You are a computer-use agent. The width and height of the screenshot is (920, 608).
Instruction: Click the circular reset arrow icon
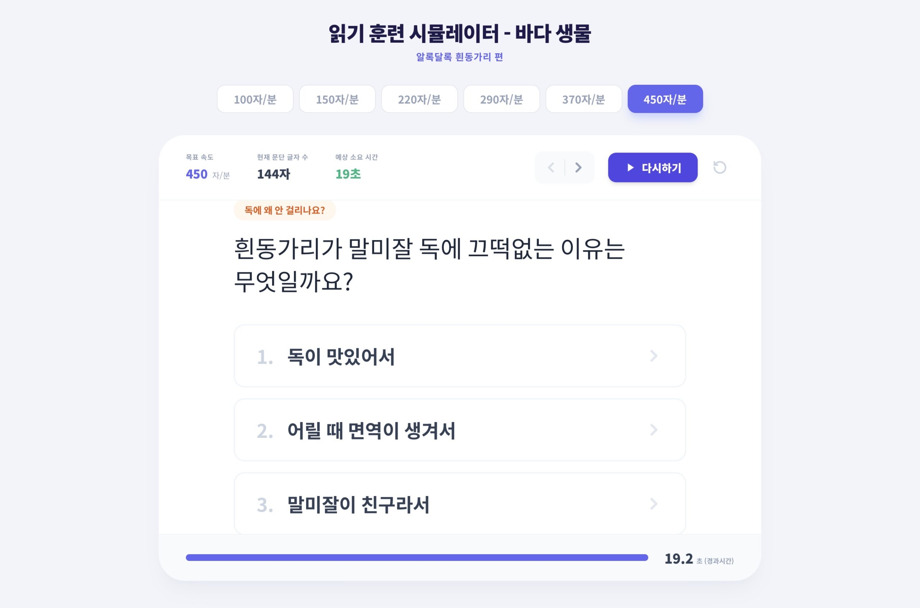tap(720, 168)
